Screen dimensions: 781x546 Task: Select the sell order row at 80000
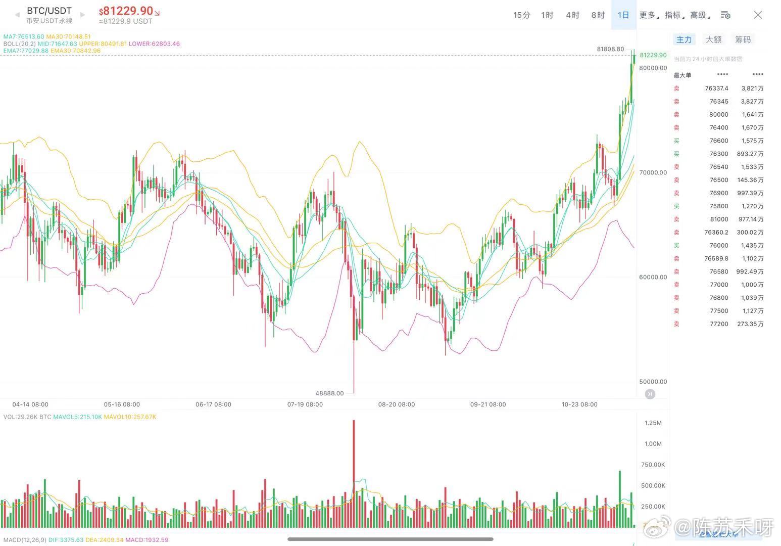(x=718, y=115)
